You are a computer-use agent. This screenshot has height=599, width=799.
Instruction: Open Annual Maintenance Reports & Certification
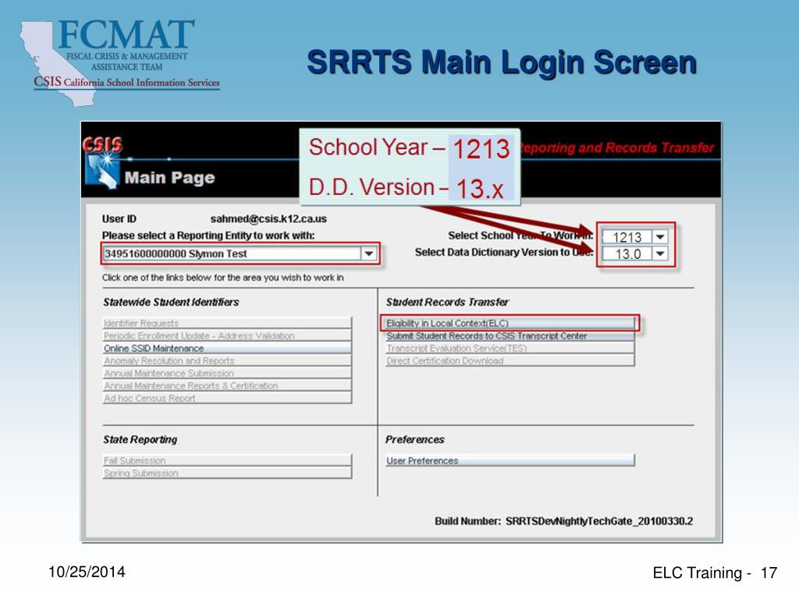(x=227, y=385)
